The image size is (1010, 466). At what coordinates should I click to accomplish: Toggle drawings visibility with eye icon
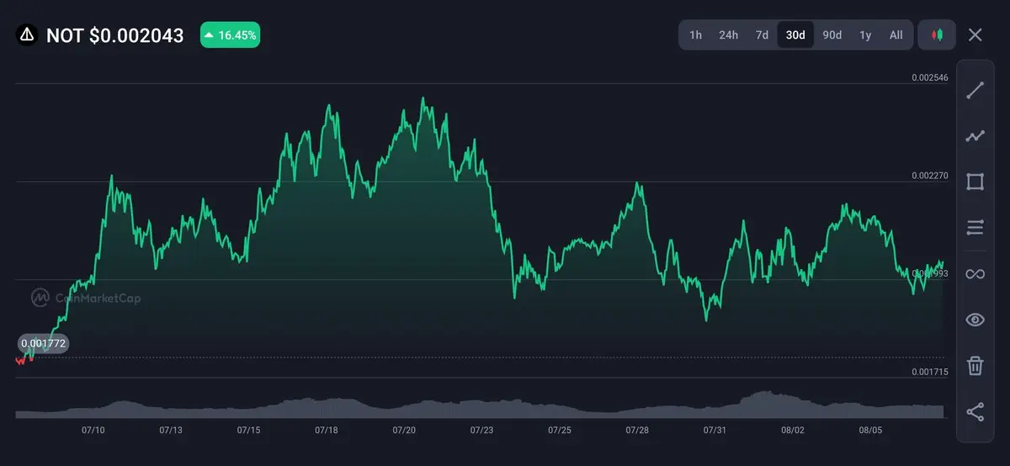(x=975, y=320)
